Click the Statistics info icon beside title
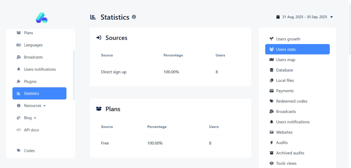Image resolution: width=351 pixels, height=168 pixels. [134, 17]
